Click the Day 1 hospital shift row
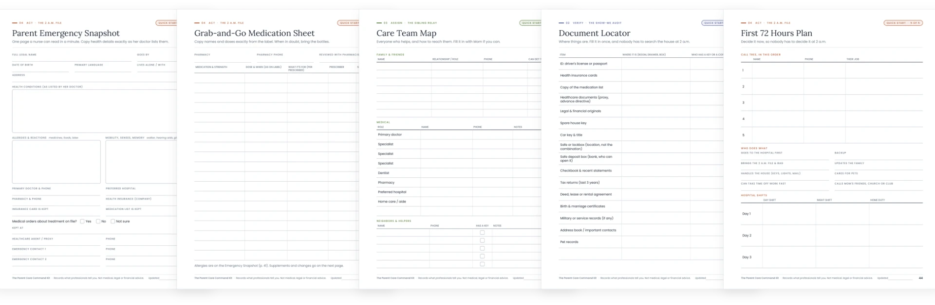This screenshot has height=305, width=935. 832,214
